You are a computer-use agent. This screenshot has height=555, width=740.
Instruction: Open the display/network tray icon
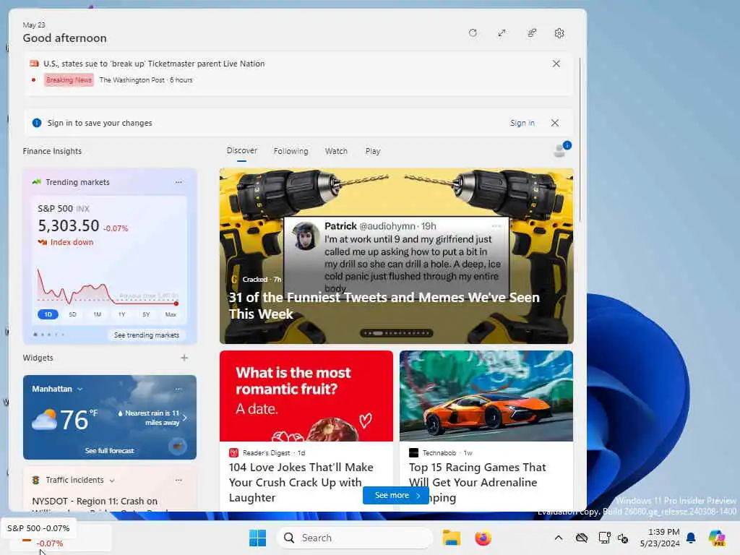(604, 538)
